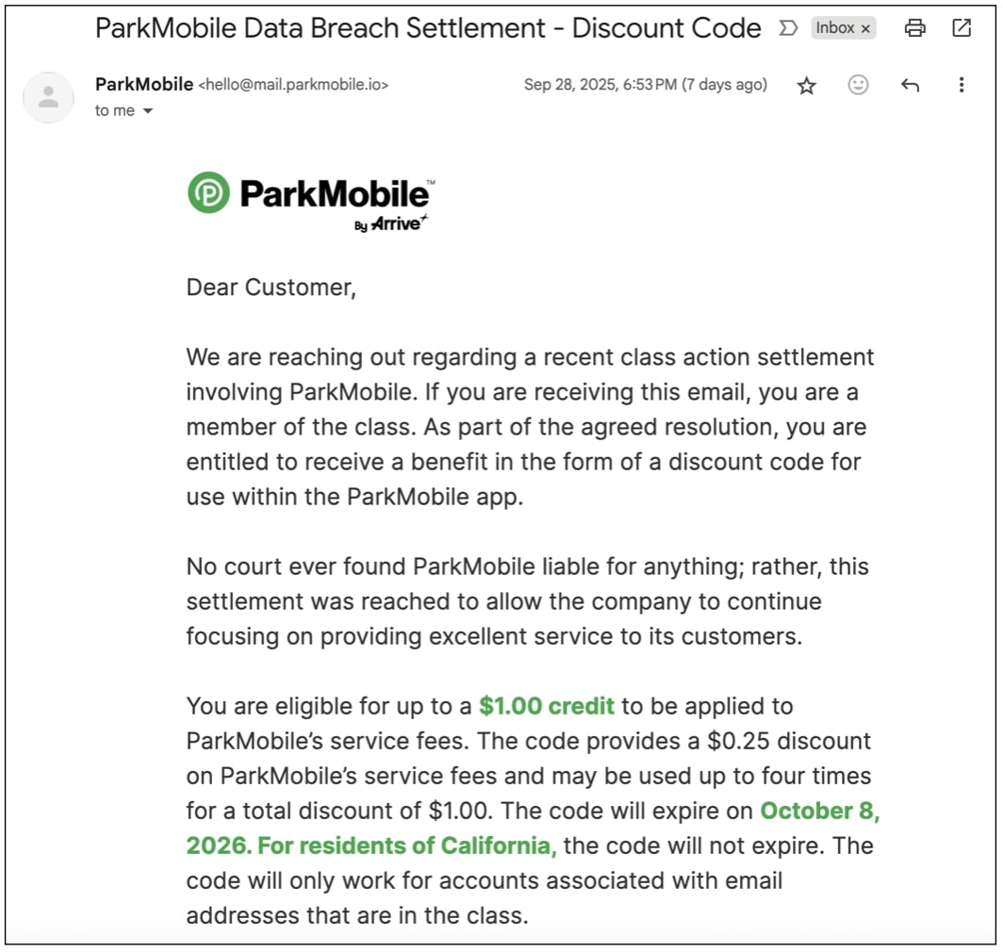Screen dimensions: 1003x952
Task: Print this ParkMobile email
Action: (x=914, y=28)
